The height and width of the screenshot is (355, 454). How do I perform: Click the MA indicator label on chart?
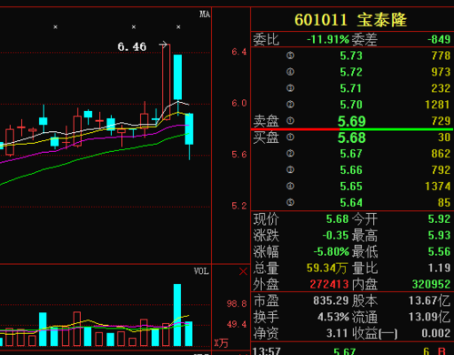pos(205,15)
